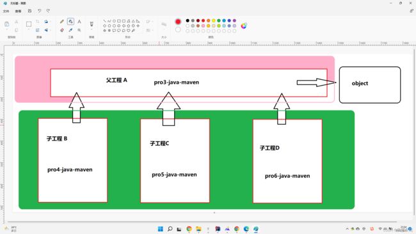Pick the orange color swatch
Image resolution: width=416 pixels, height=234 pixels.
pos(209,20)
